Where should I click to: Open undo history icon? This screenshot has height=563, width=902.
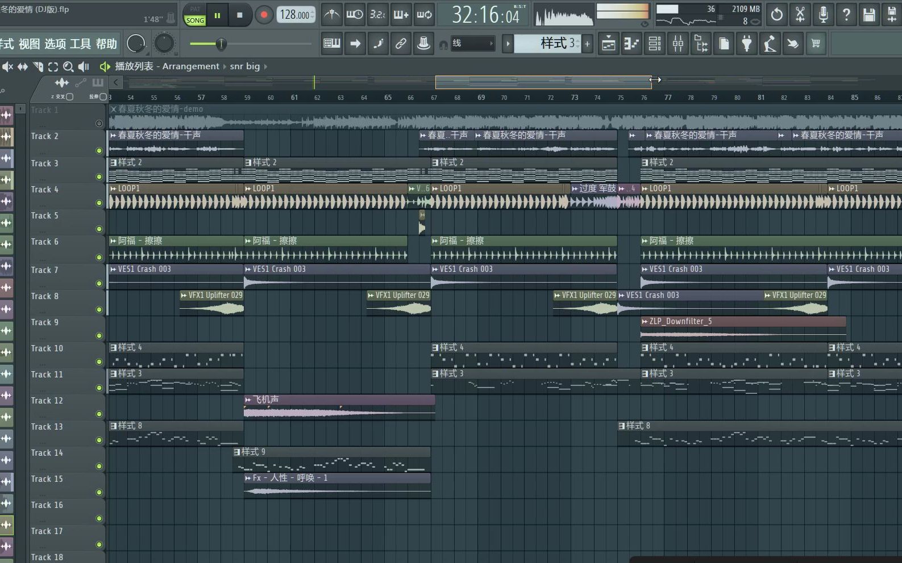click(776, 15)
